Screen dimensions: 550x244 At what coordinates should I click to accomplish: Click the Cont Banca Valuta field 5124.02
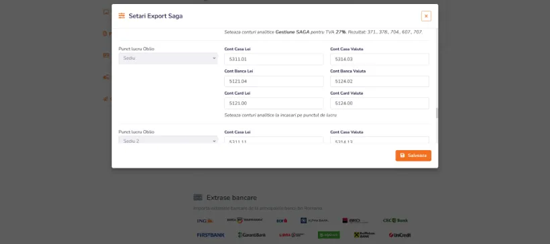380,81
